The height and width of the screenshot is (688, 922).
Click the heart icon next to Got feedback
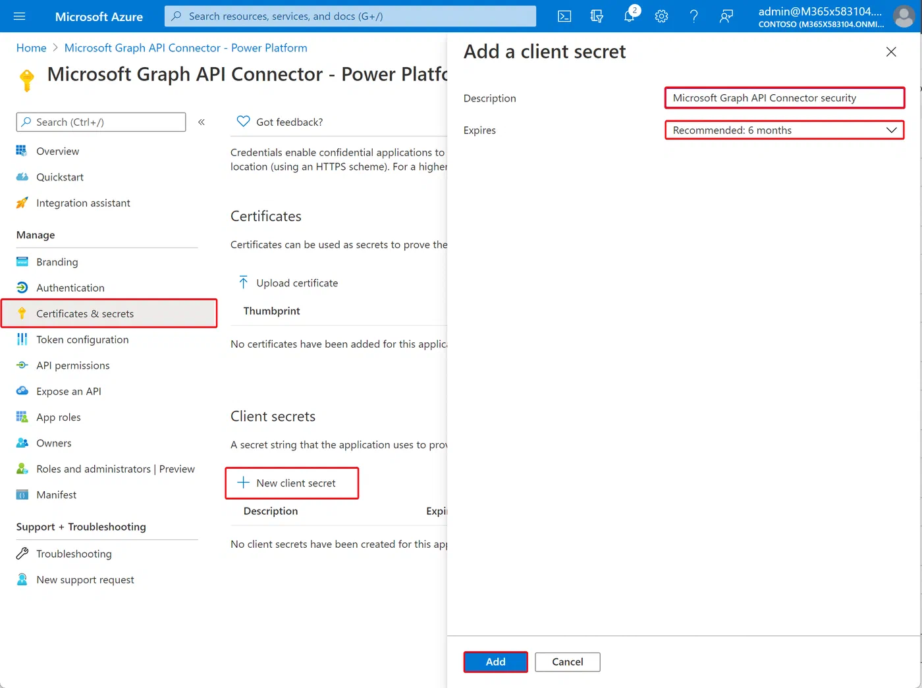pyautogui.click(x=243, y=122)
